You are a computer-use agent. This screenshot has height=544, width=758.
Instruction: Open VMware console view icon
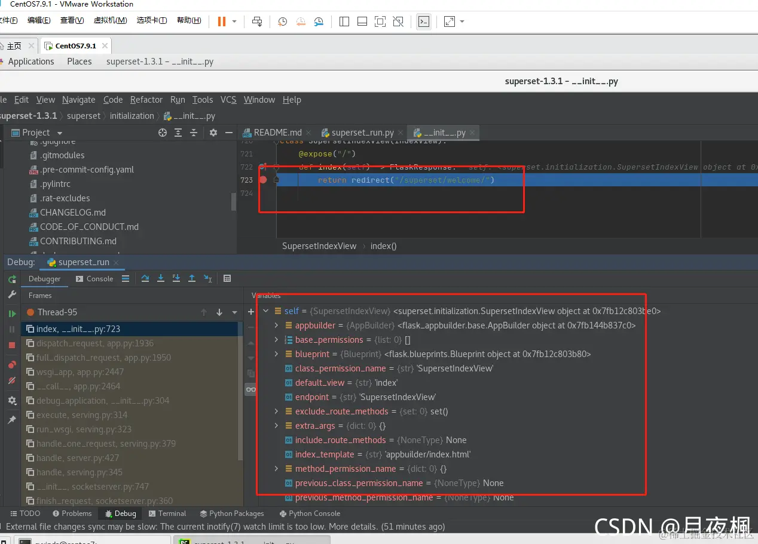424,21
